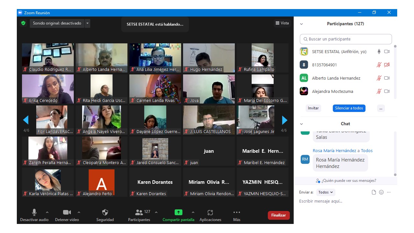This screenshot has width=414, height=233.
Task: Click Rosa María Hernández sender name link
Action: click(x=334, y=150)
